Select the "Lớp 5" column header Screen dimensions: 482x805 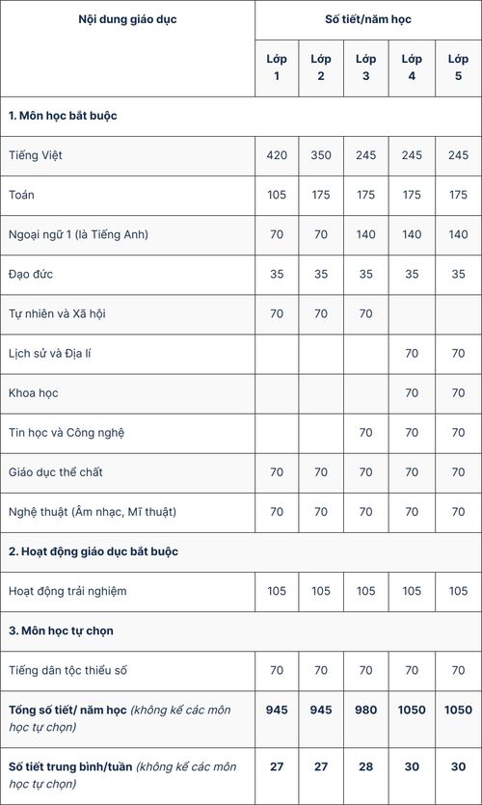tap(458, 67)
